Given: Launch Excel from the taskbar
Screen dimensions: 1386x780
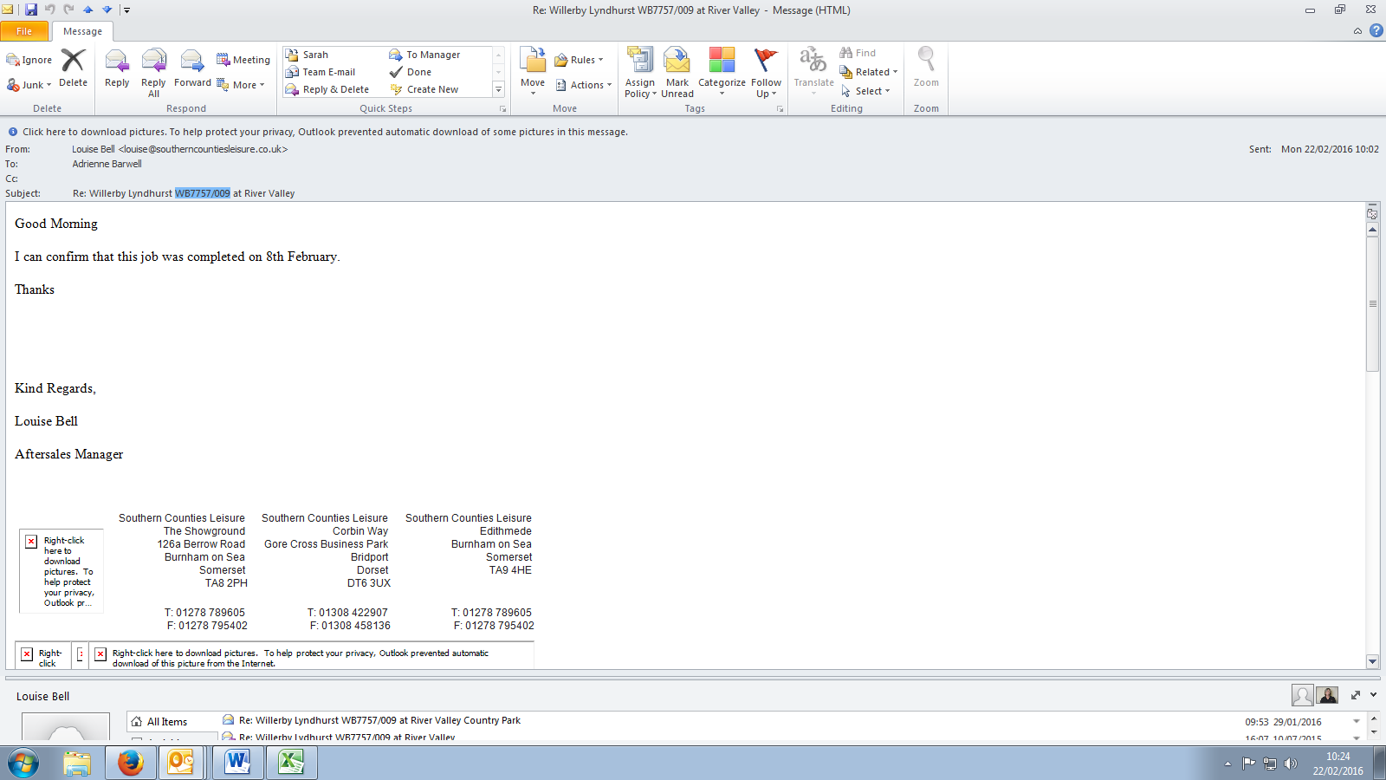Looking at the screenshot, I should point(291,763).
